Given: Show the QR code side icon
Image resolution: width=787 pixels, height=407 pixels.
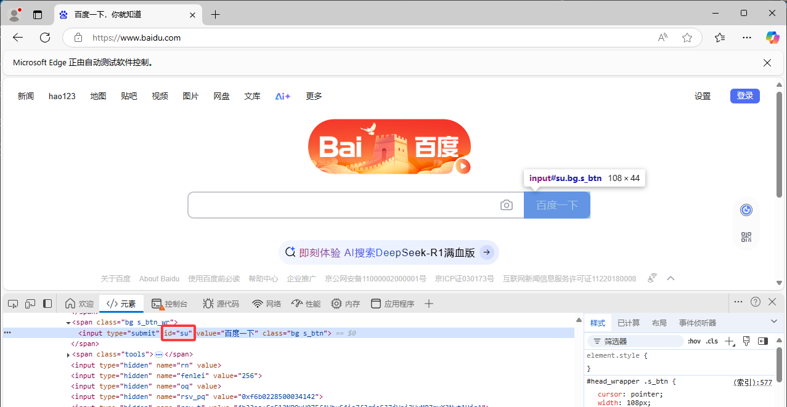Looking at the screenshot, I should point(746,238).
